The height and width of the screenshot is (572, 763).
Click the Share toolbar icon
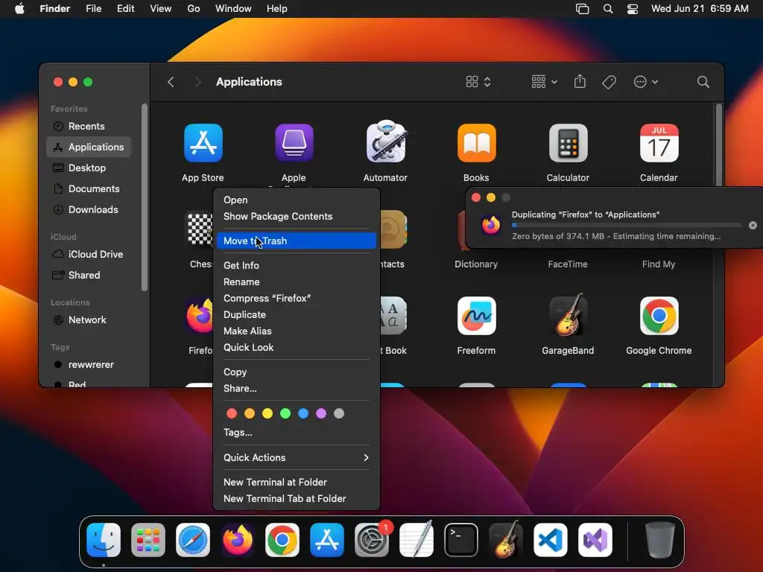click(580, 82)
